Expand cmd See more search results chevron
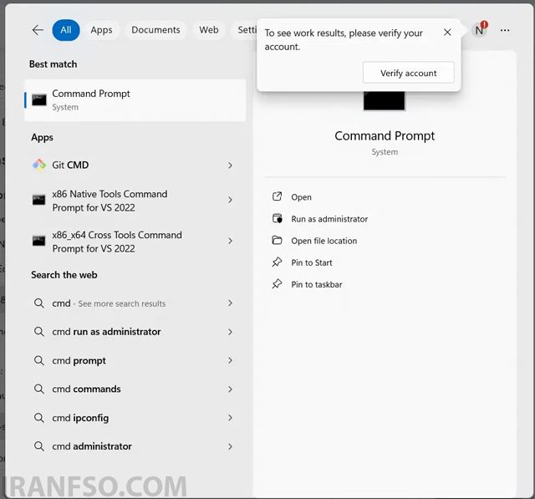The image size is (535, 499). 231,303
